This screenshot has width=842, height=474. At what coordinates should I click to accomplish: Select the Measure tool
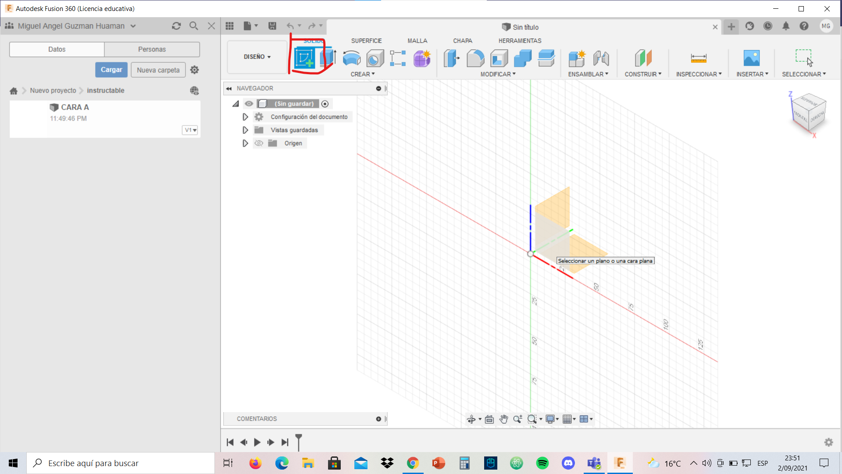coord(699,58)
